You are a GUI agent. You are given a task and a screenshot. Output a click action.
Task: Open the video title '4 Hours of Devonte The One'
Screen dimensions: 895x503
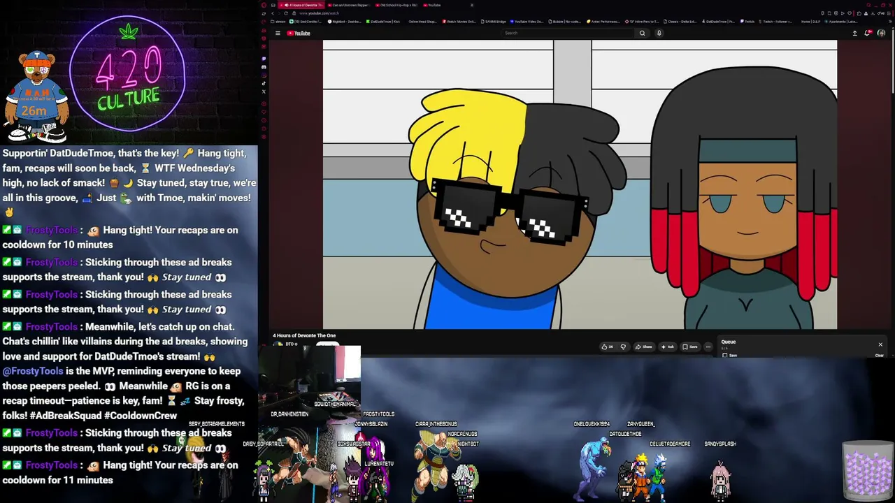tap(304, 335)
